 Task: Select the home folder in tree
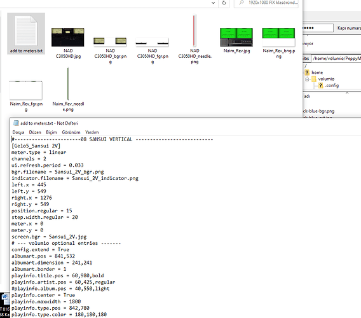(x=317, y=73)
